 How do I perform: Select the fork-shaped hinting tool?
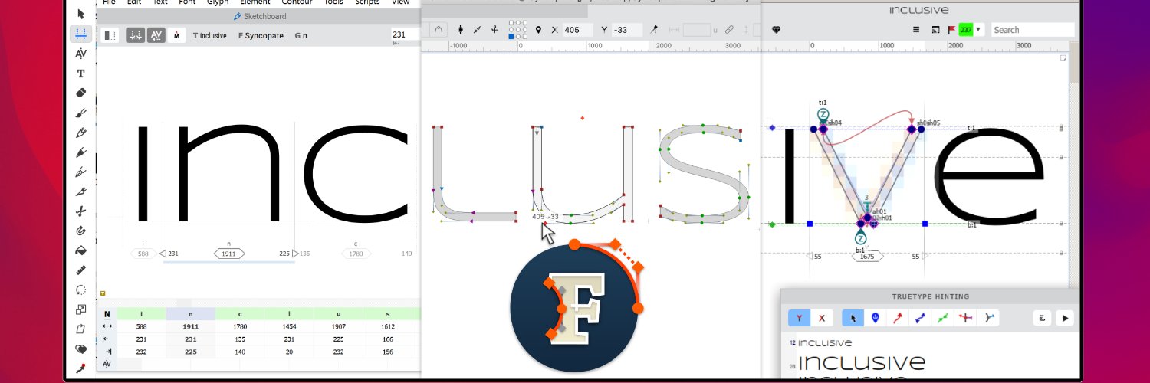[988, 318]
